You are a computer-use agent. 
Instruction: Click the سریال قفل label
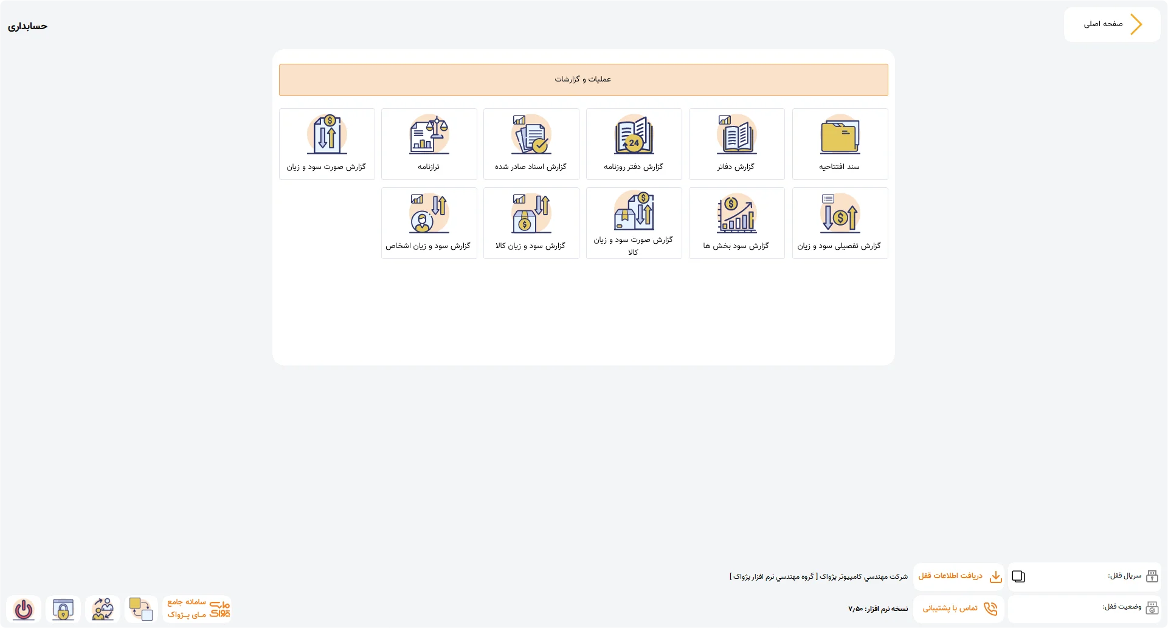pyautogui.click(x=1124, y=576)
